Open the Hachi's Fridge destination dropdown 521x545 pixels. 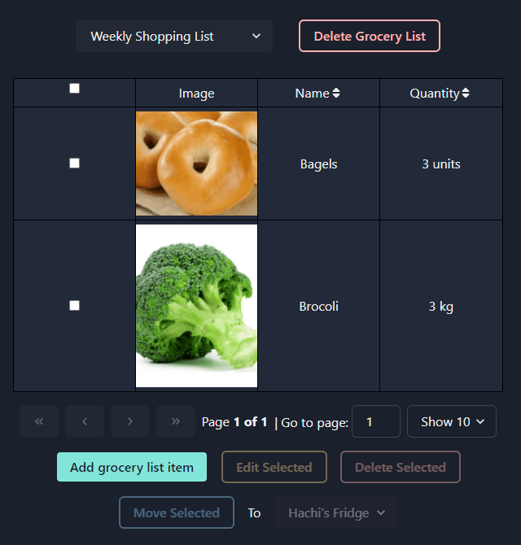tap(335, 512)
